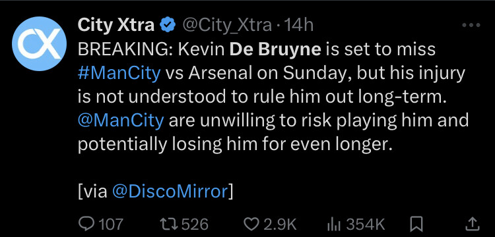Click the repost arrows icon
Viewport: 495px width, 237px height.
click(169, 224)
